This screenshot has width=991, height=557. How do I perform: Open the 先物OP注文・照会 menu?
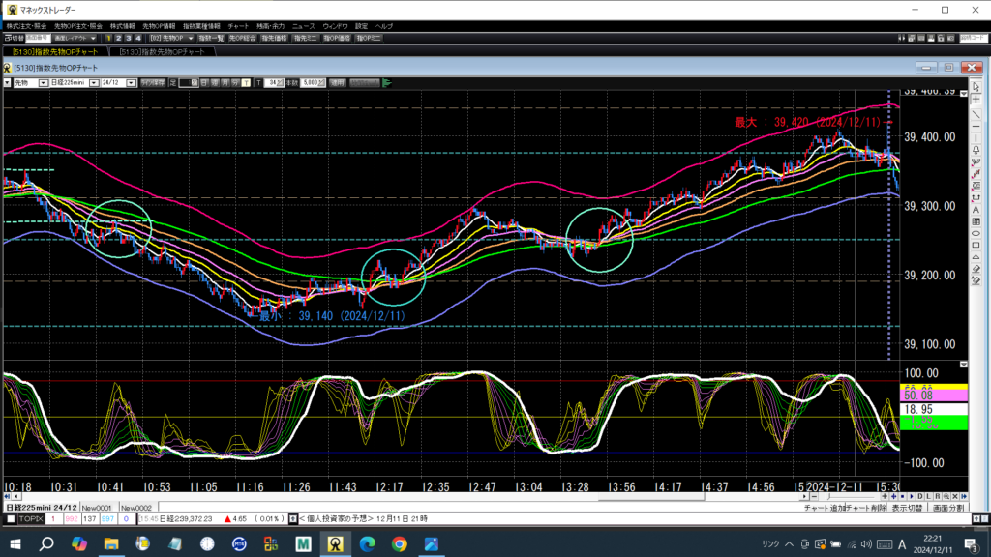click(77, 26)
